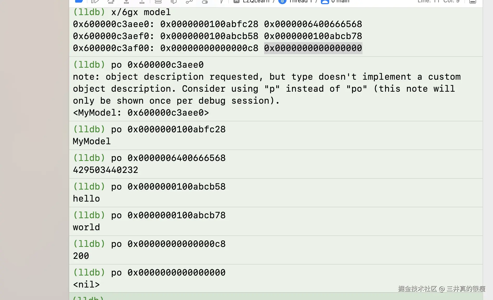
Task: Click the continue/pause program execution icon
Action: point(95,1)
